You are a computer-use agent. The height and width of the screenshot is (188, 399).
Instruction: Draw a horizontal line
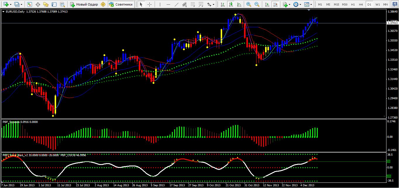coord(168,4)
